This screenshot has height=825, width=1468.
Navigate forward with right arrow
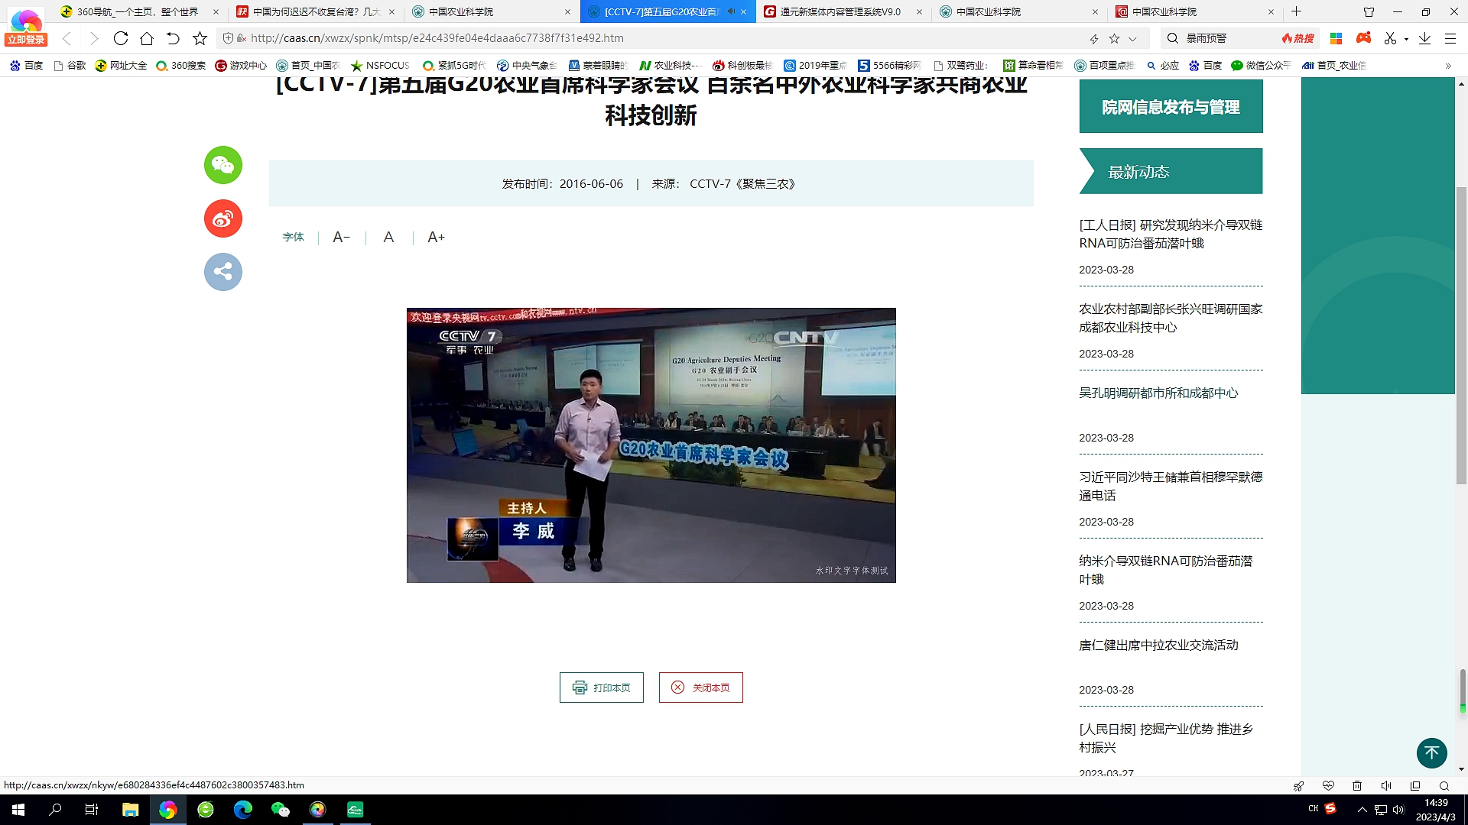(x=94, y=38)
